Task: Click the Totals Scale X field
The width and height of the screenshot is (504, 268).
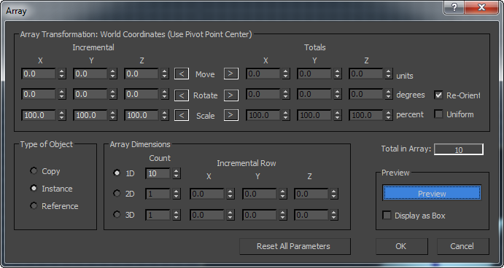Action: (x=263, y=115)
